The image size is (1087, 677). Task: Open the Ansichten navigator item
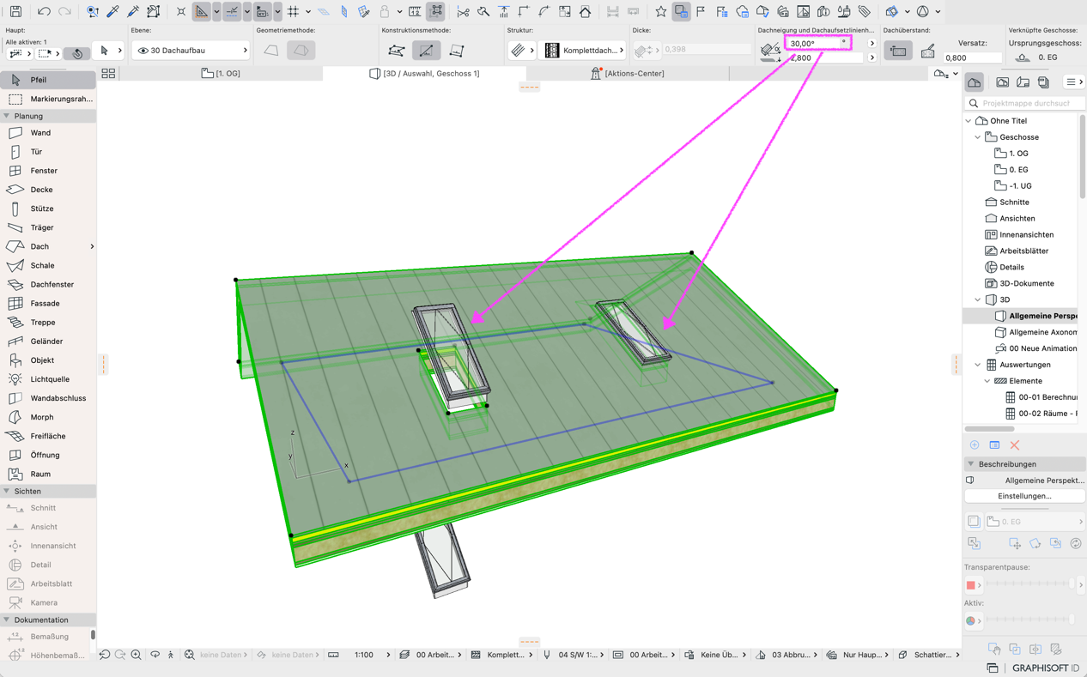coord(1017,218)
